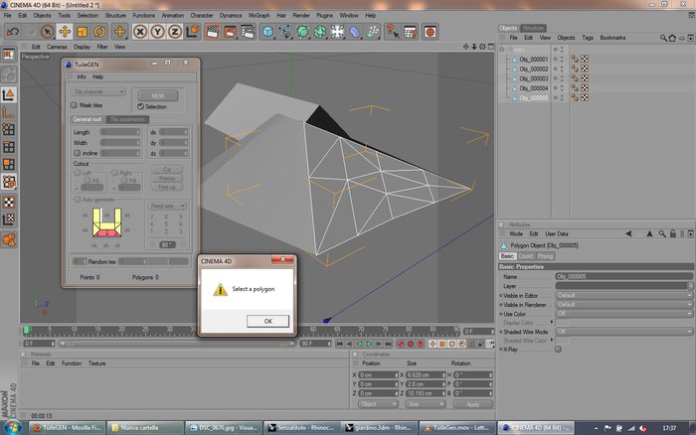696x435 pixels.
Task: Click the orange spheres icon in left palette
Action: (x=8, y=240)
